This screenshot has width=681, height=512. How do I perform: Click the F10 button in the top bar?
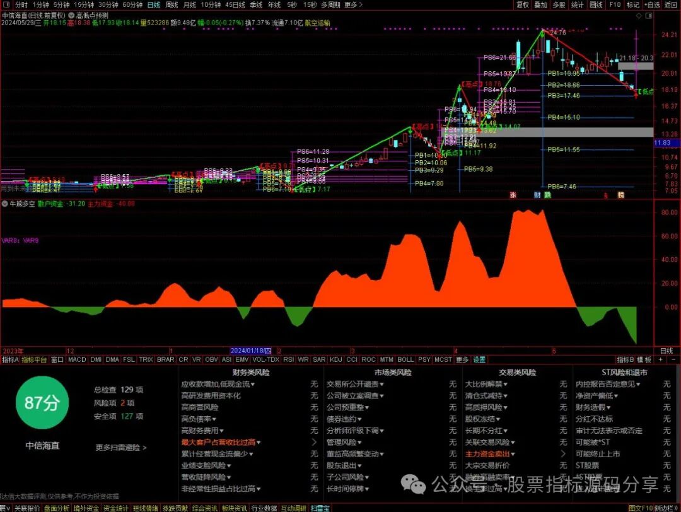(x=615, y=5)
